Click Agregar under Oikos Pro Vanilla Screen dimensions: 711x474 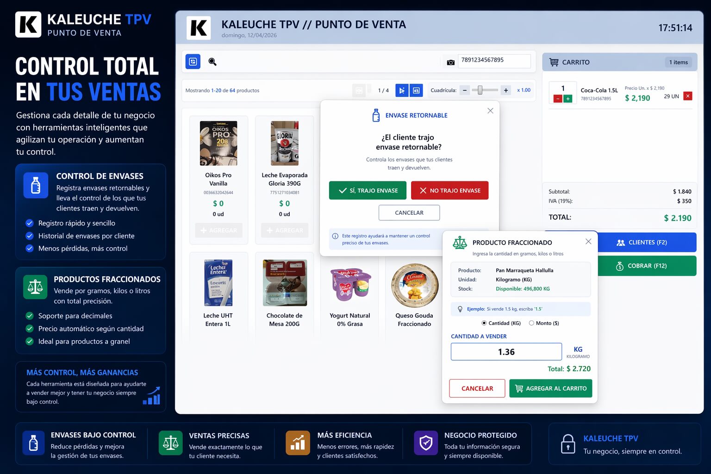click(x=218, y=230)
